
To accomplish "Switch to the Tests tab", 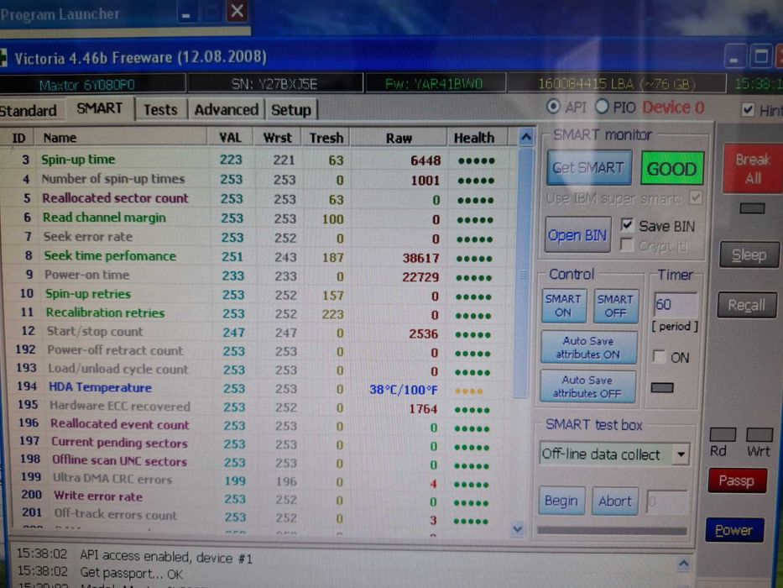I will pos(160,109).
